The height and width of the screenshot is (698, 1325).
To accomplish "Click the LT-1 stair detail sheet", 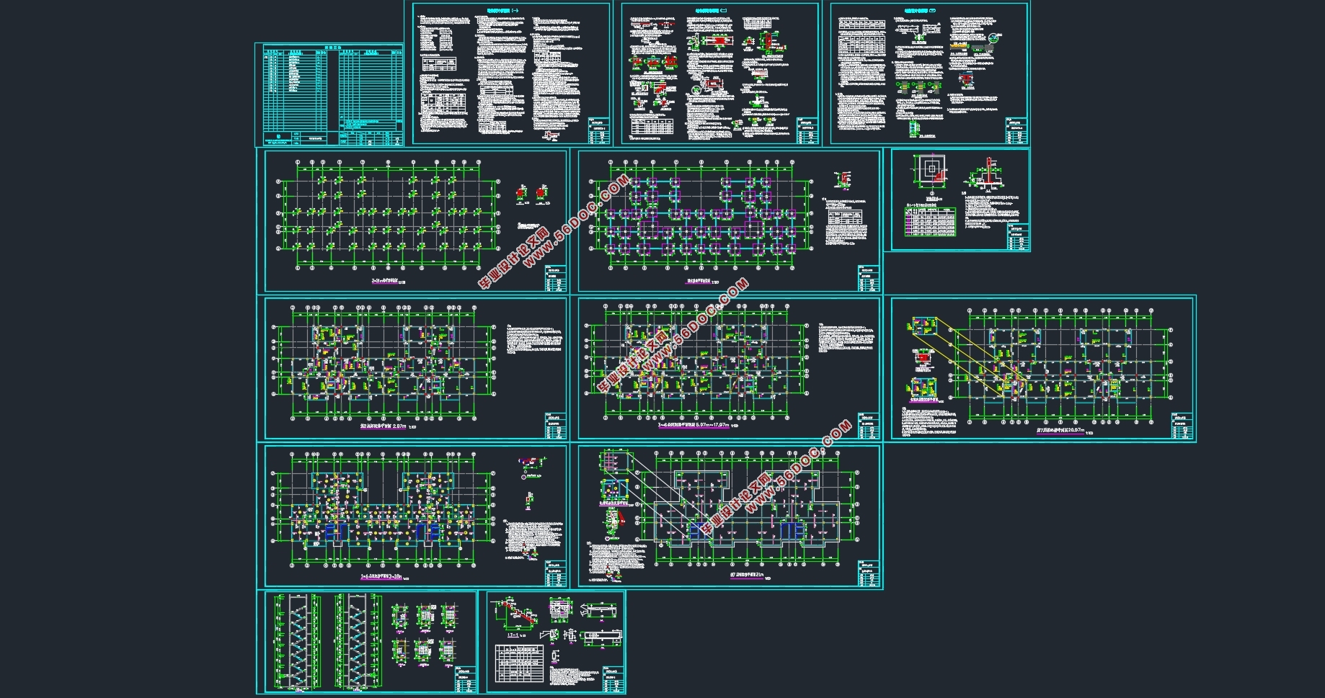I will click(x=556, y=642).
